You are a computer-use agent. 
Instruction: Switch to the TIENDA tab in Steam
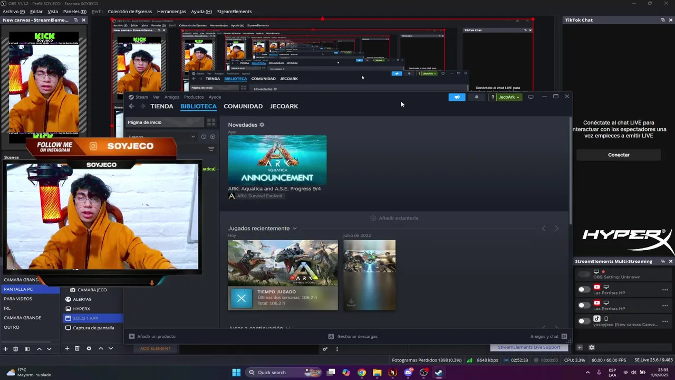pyautogui.click(x=162, y=106)
